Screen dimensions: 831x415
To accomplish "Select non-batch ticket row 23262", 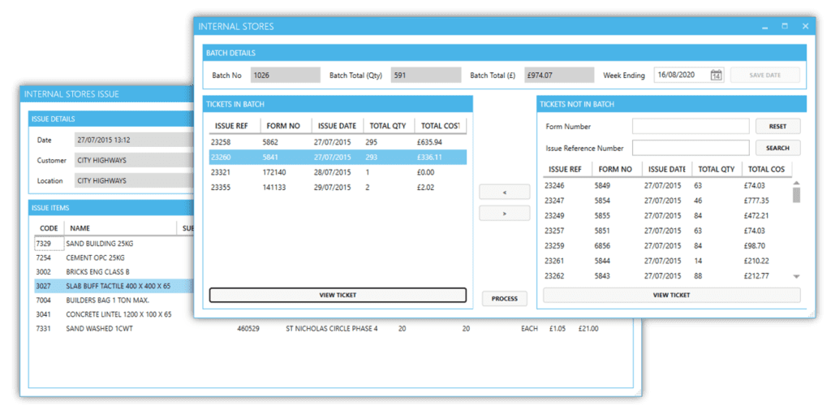I will [x=668, y=275].
